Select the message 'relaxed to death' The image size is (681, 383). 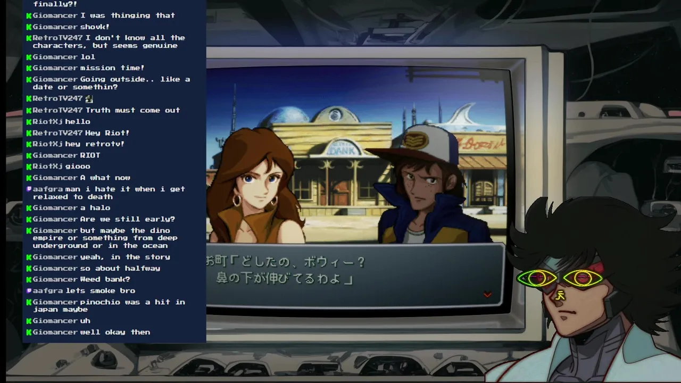[72, 197]
